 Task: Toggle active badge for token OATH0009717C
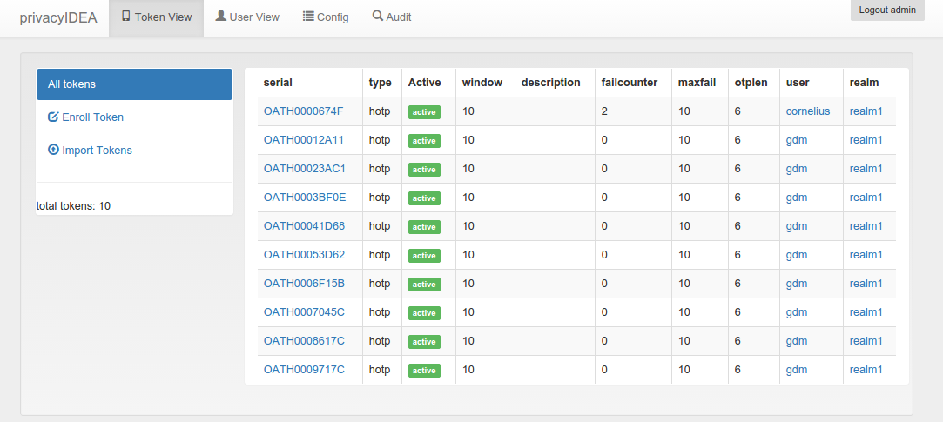click(x=424, y=371)
